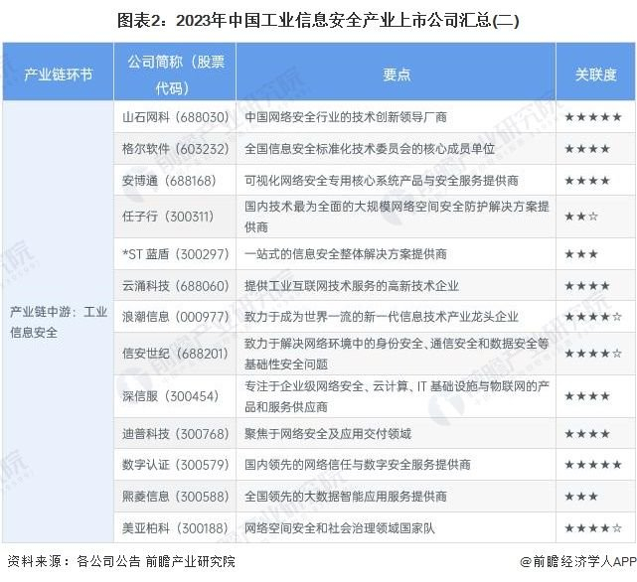Click text '全国信息安全标准化技术委员会的核心成员单位'

point(370,149)
